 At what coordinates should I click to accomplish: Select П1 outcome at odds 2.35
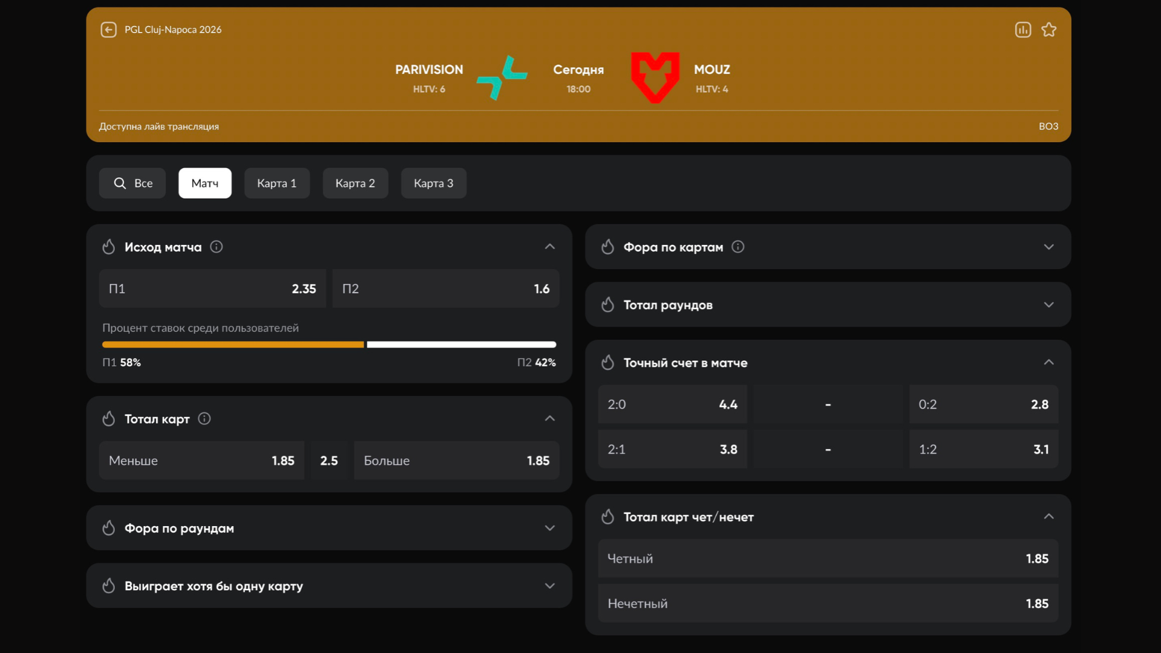point(212,288)
